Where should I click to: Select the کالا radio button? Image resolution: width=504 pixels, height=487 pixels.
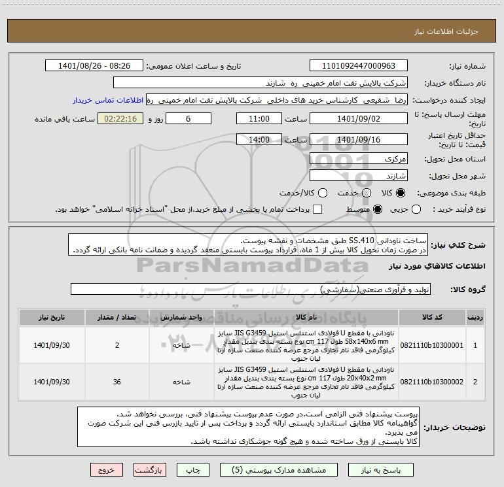click(x=401, y=193)
